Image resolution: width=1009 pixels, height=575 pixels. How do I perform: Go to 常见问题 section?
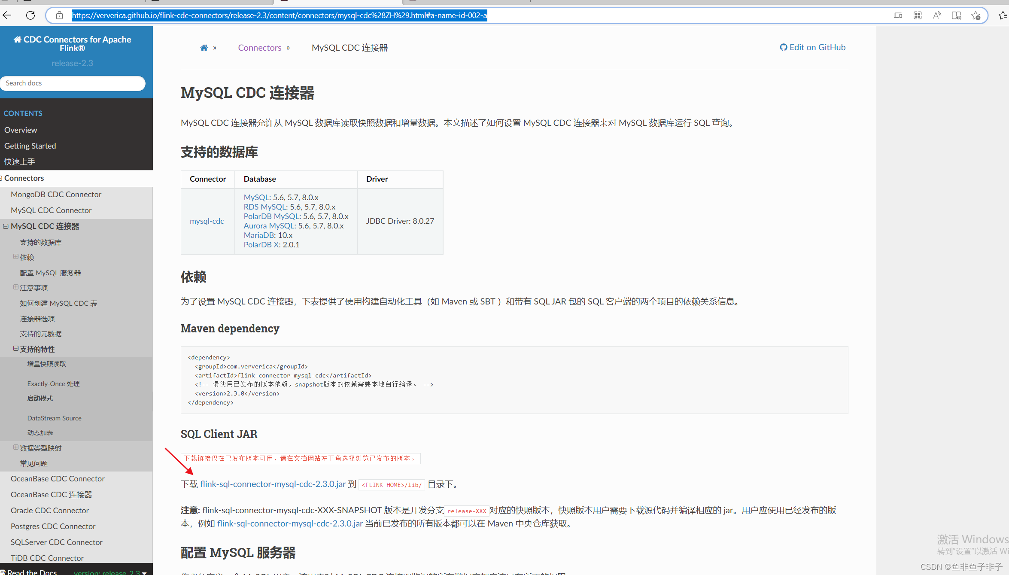(x=33, y=463)
